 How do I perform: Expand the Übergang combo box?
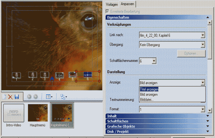coord(202,45)
